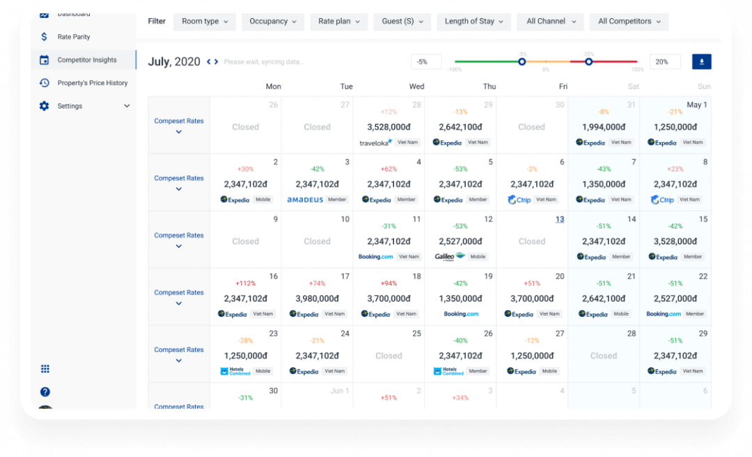Open the Settings gear icon
This screenshot has width=752, height=457.
(45, 106)
